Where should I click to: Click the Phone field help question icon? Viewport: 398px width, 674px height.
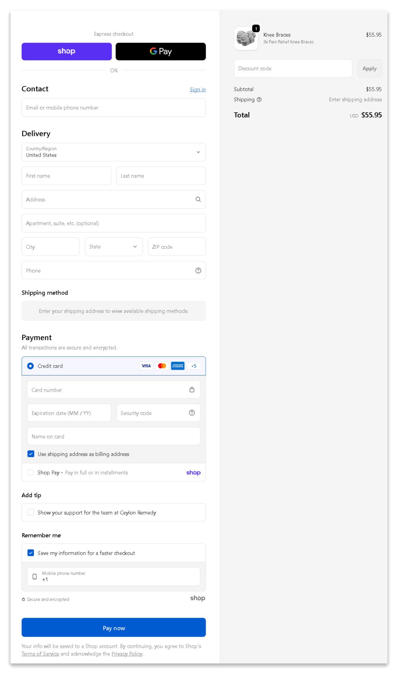point(198,270)
